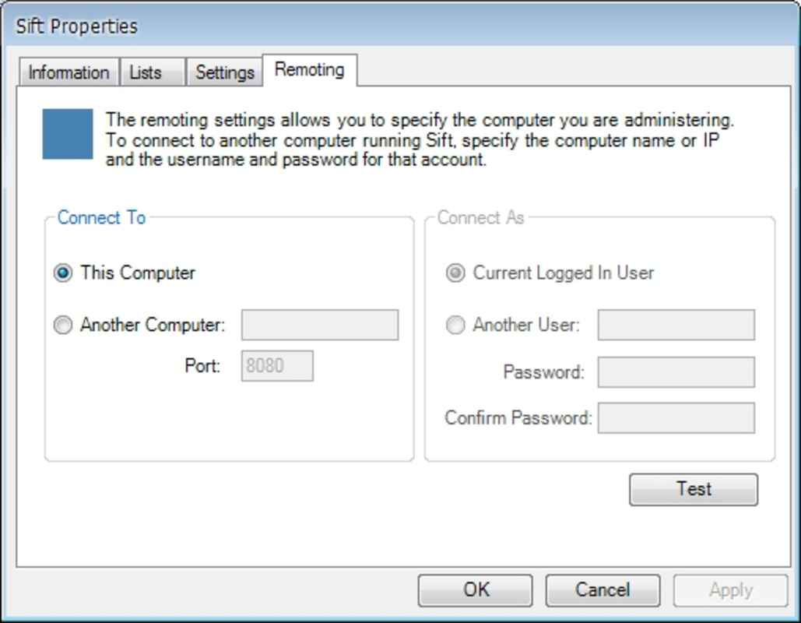Click OK to confirm properties

tap(473, 590)
